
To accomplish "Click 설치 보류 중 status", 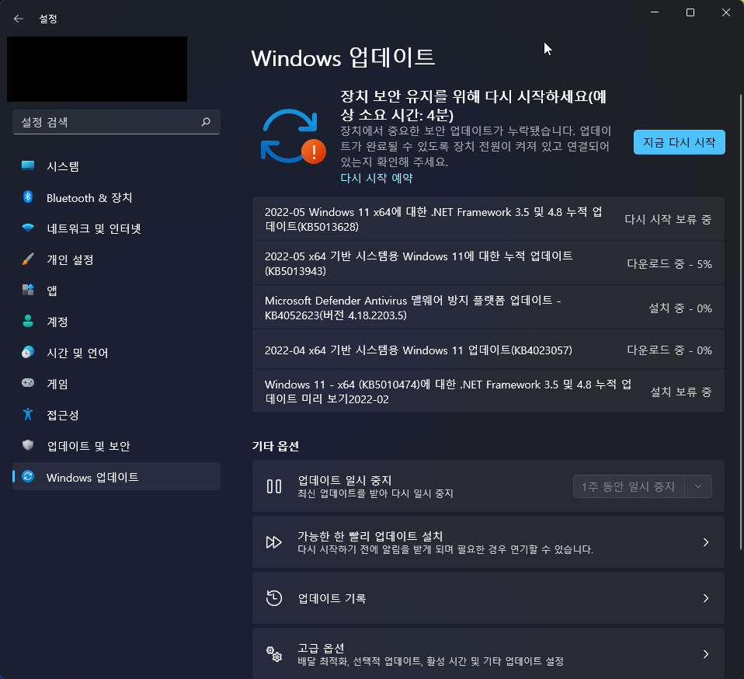I will click(x=680, y=392).
